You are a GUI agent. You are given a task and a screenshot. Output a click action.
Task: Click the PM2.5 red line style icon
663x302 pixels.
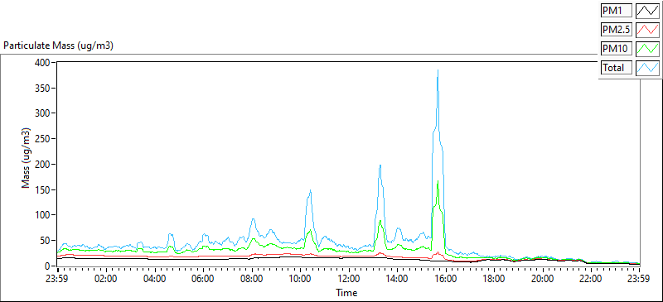click(x=648, y=30)
